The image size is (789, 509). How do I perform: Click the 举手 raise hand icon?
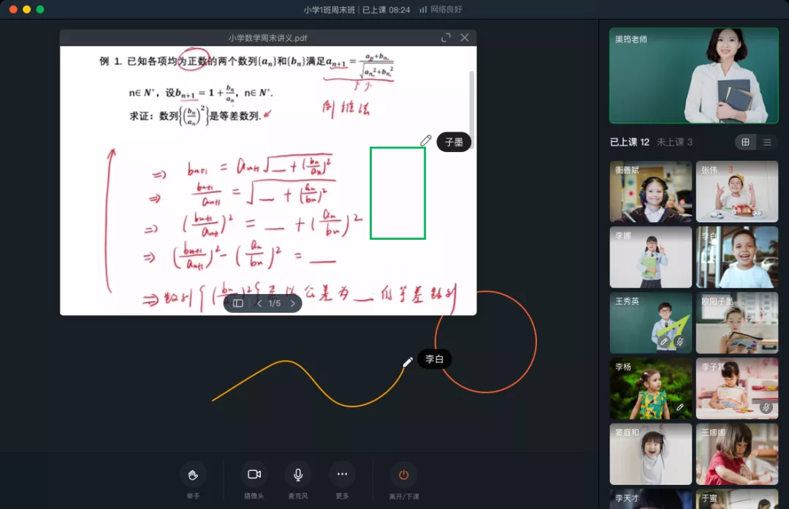[193, 475]
